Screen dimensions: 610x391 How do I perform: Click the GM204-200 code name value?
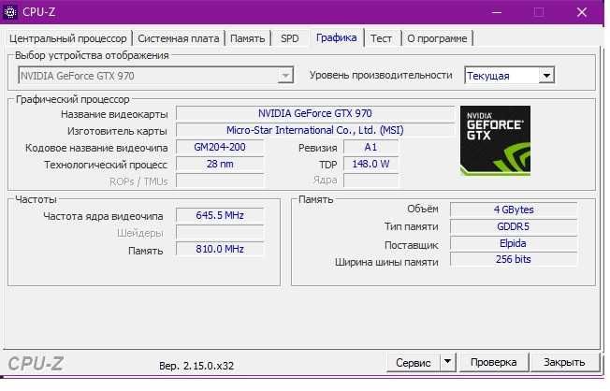[220, 148]
